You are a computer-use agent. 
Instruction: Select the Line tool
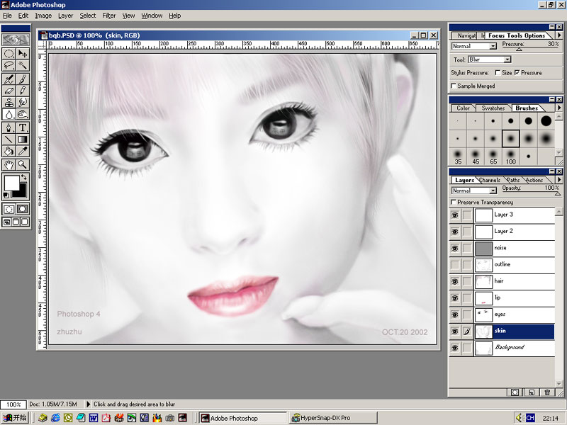click(x=9, y=139)
